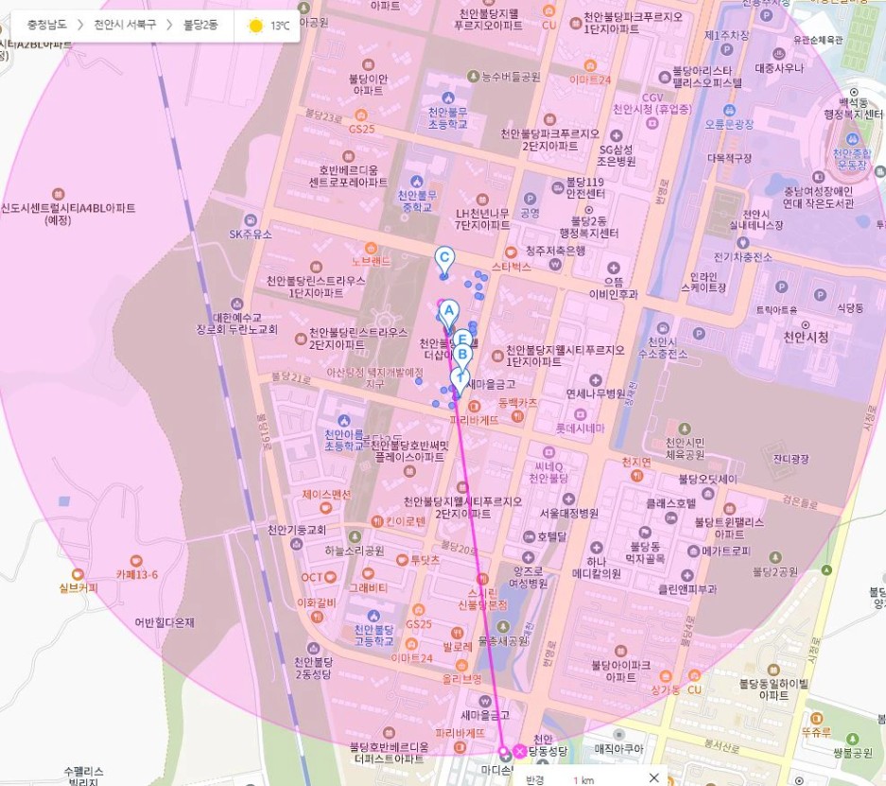This screenshot has height=786, width=886.
Task: Click the 천안불무중학교 school icon
Action: [416, 182]
